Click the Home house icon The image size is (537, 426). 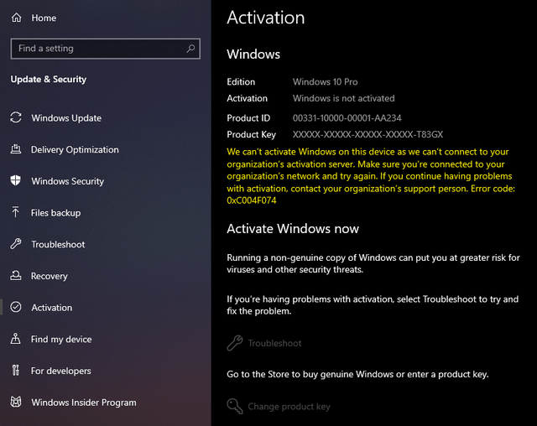click(17, 18)
